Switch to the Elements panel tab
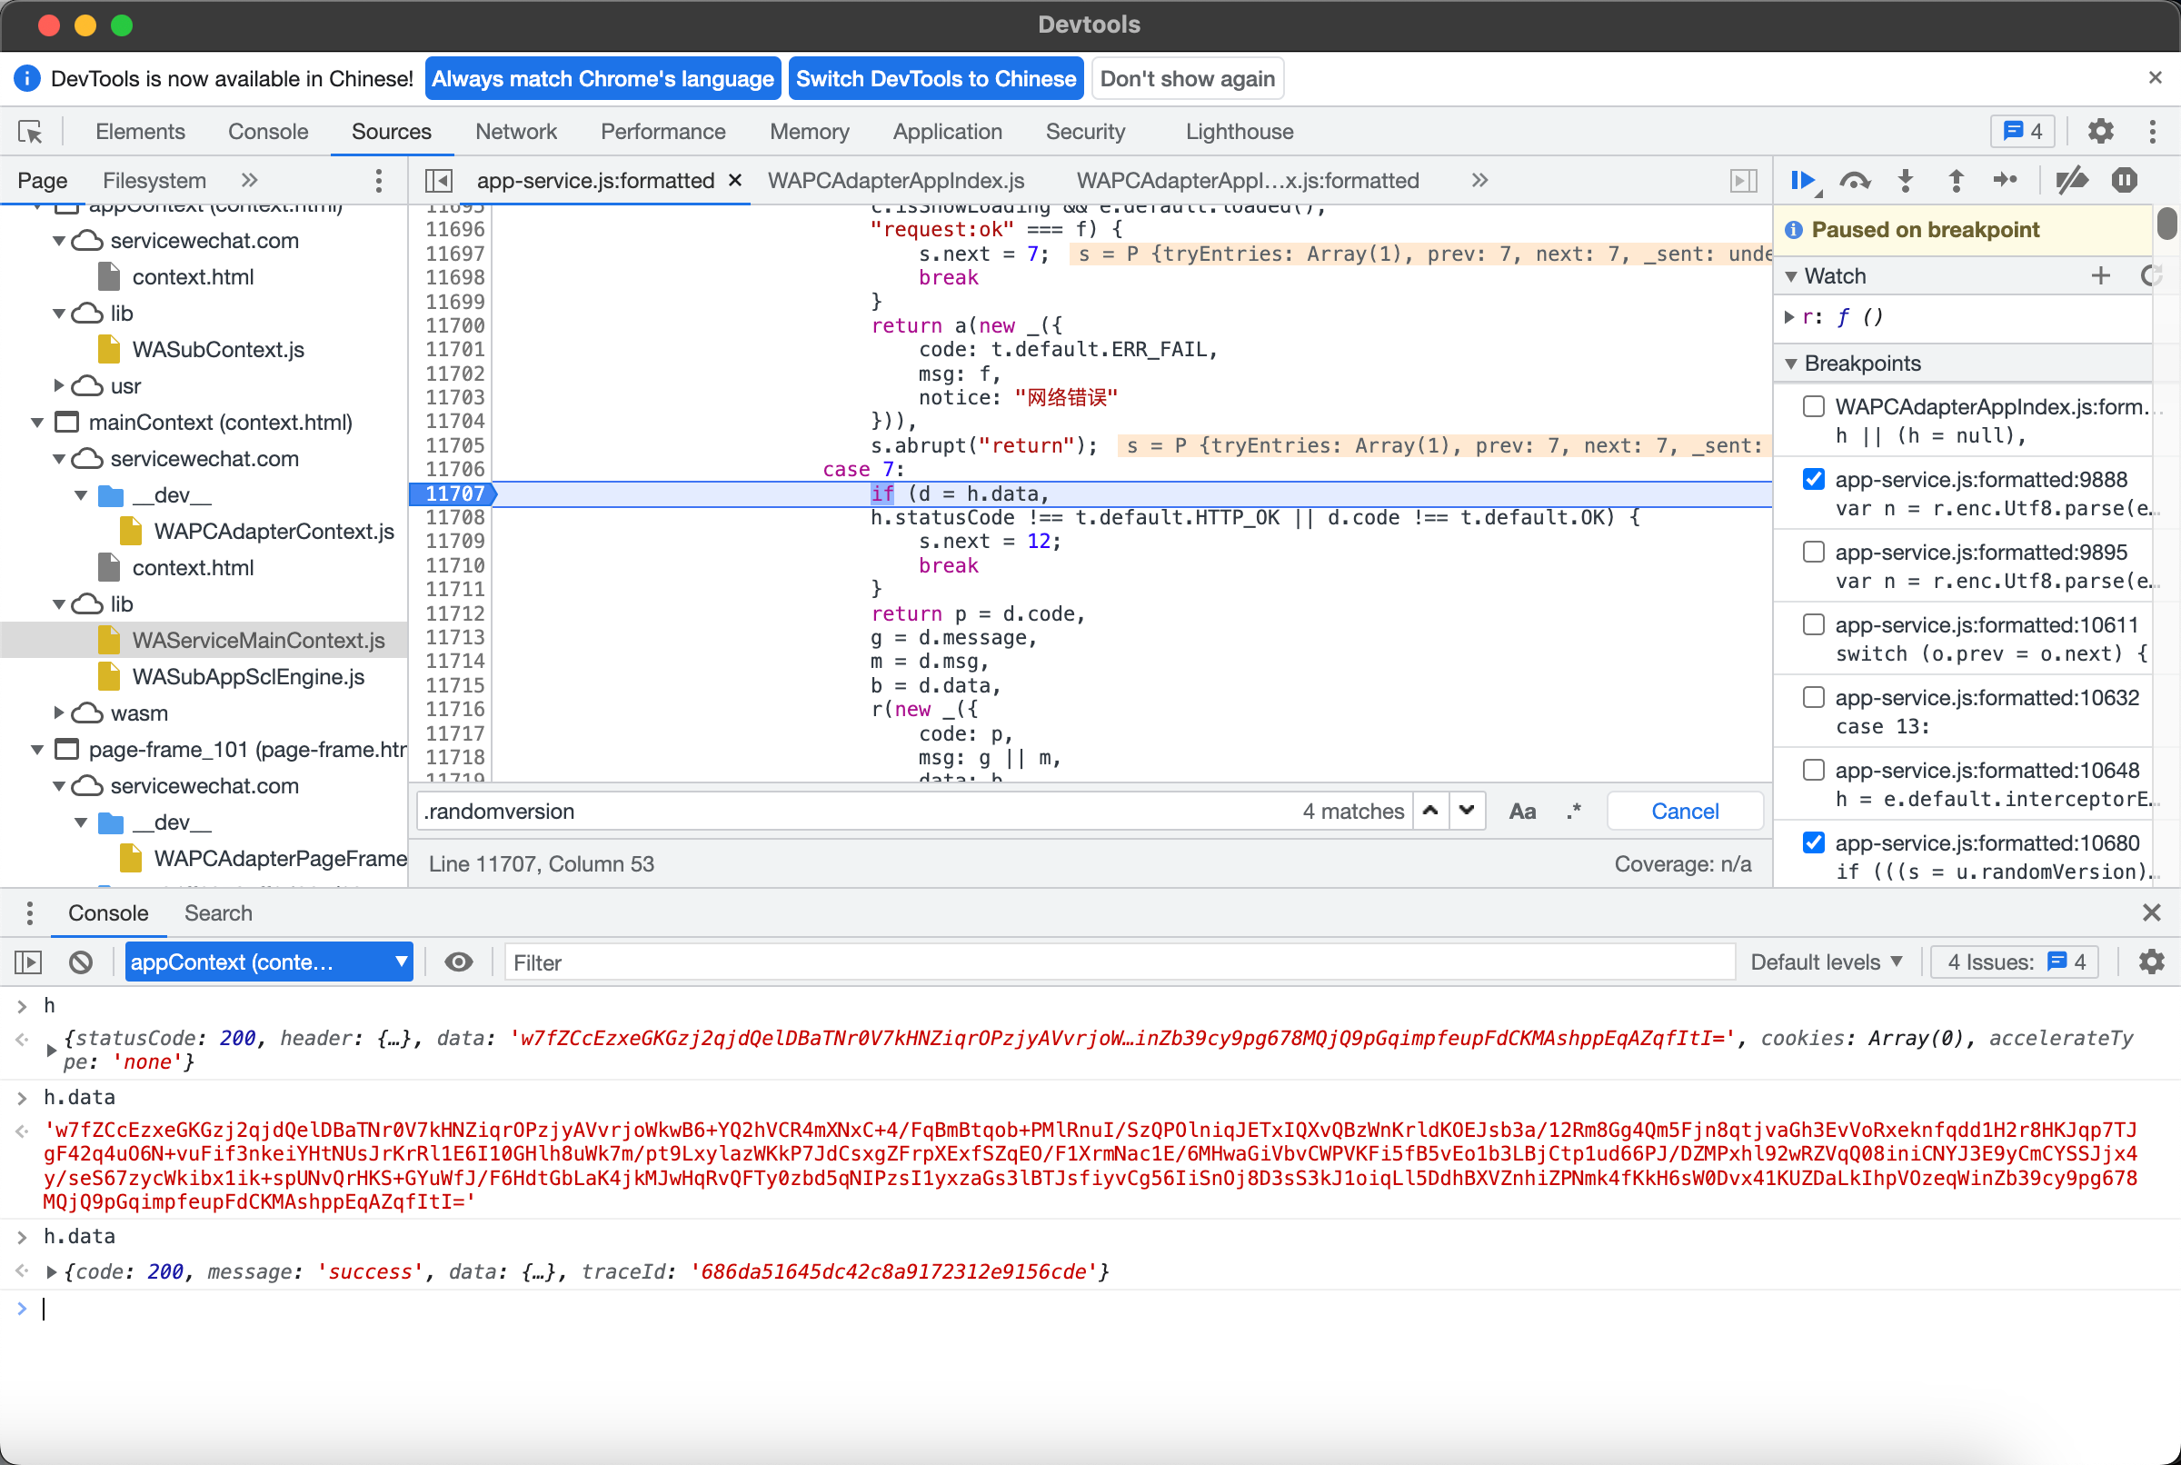Screen dimensions: 2181x1465 (140, 132)
